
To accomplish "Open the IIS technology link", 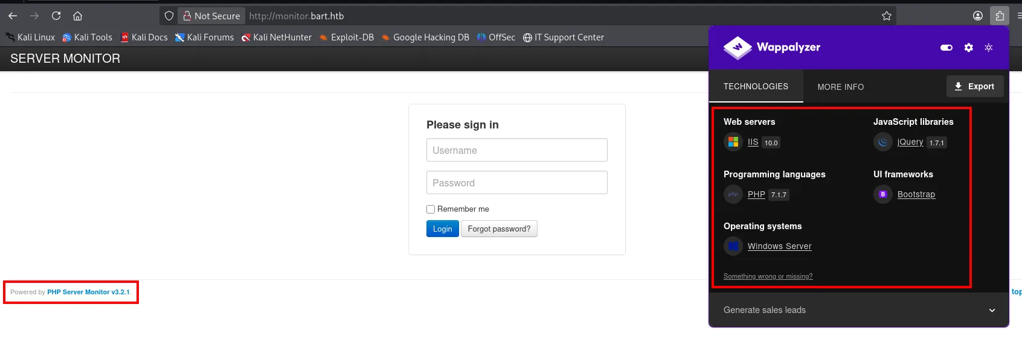I will click(x=753, y=142).
